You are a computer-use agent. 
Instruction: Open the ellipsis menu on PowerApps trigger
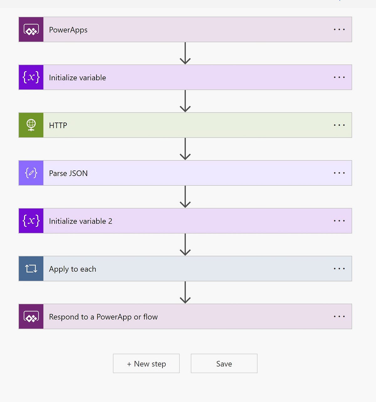(339, 29)
